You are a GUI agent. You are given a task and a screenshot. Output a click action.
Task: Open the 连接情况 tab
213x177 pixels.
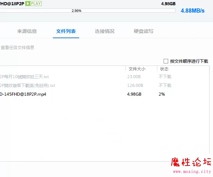click(x=105, y=31)
